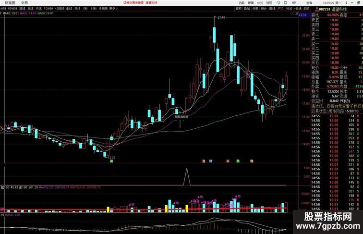The height and width of the screenshot is (234, 363).
Task: Add stock via +自选 button
Action: tap(298, 8)
